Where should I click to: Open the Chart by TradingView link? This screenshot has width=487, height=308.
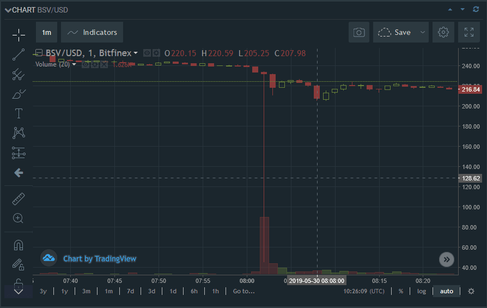click(100, 258)
